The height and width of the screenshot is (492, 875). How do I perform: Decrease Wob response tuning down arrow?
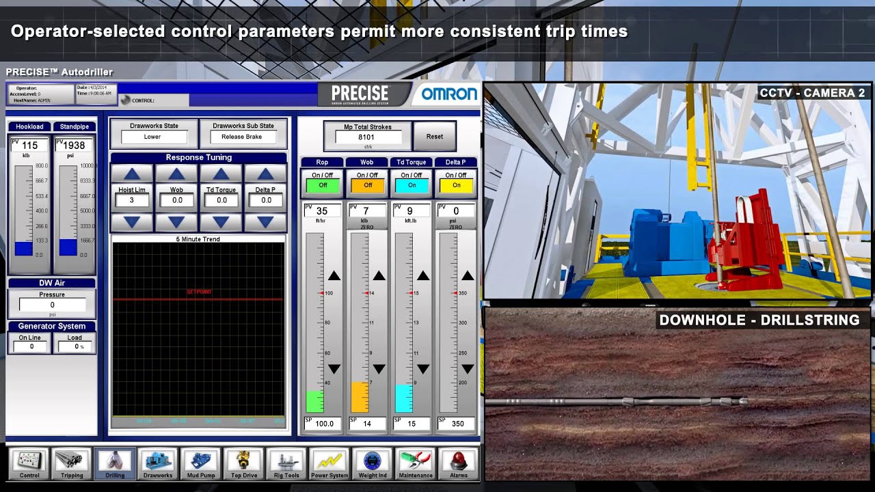[x=176, y=222]
